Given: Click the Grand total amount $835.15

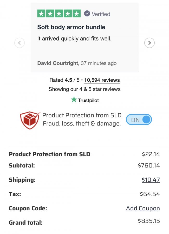Looking at the screenshot, I should coord(149,221).
